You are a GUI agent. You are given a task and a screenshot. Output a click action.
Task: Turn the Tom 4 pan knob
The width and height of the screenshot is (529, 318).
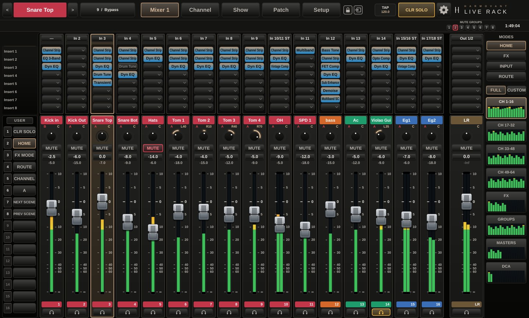(254, 136)
